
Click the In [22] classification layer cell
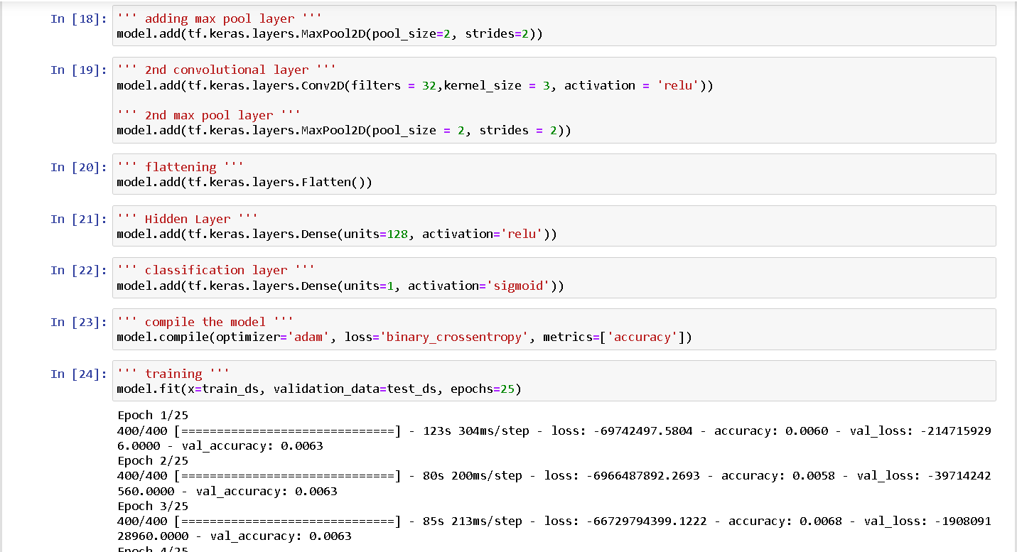pos(554,278)
